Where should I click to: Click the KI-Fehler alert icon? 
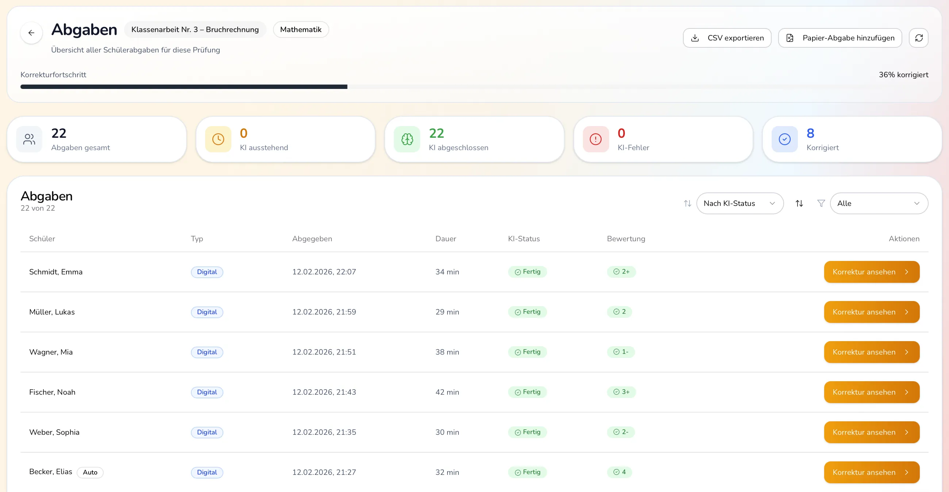(595, 139)
